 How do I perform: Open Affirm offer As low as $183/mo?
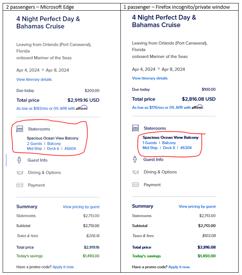pyautogui.click(x=52, y=108)
